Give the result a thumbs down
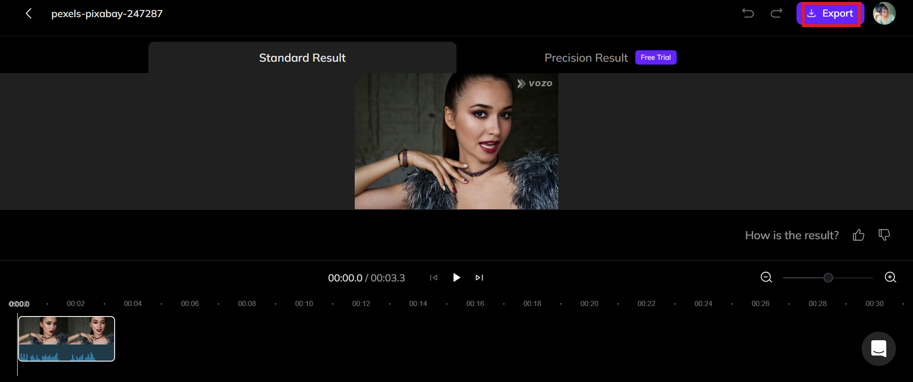The image size is (913, 382). 884,235
